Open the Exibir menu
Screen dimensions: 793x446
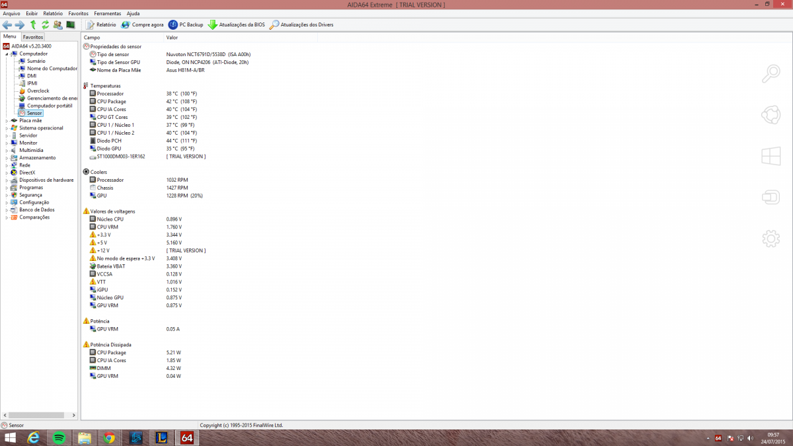pos(32,13)
